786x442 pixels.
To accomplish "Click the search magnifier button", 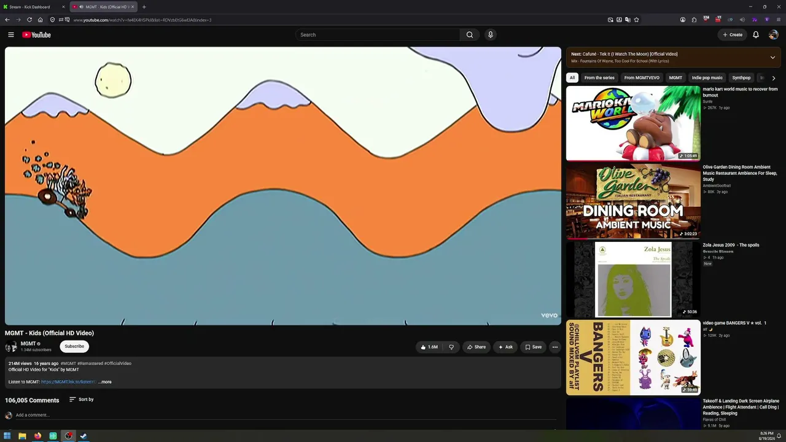I will pos(470,35).
